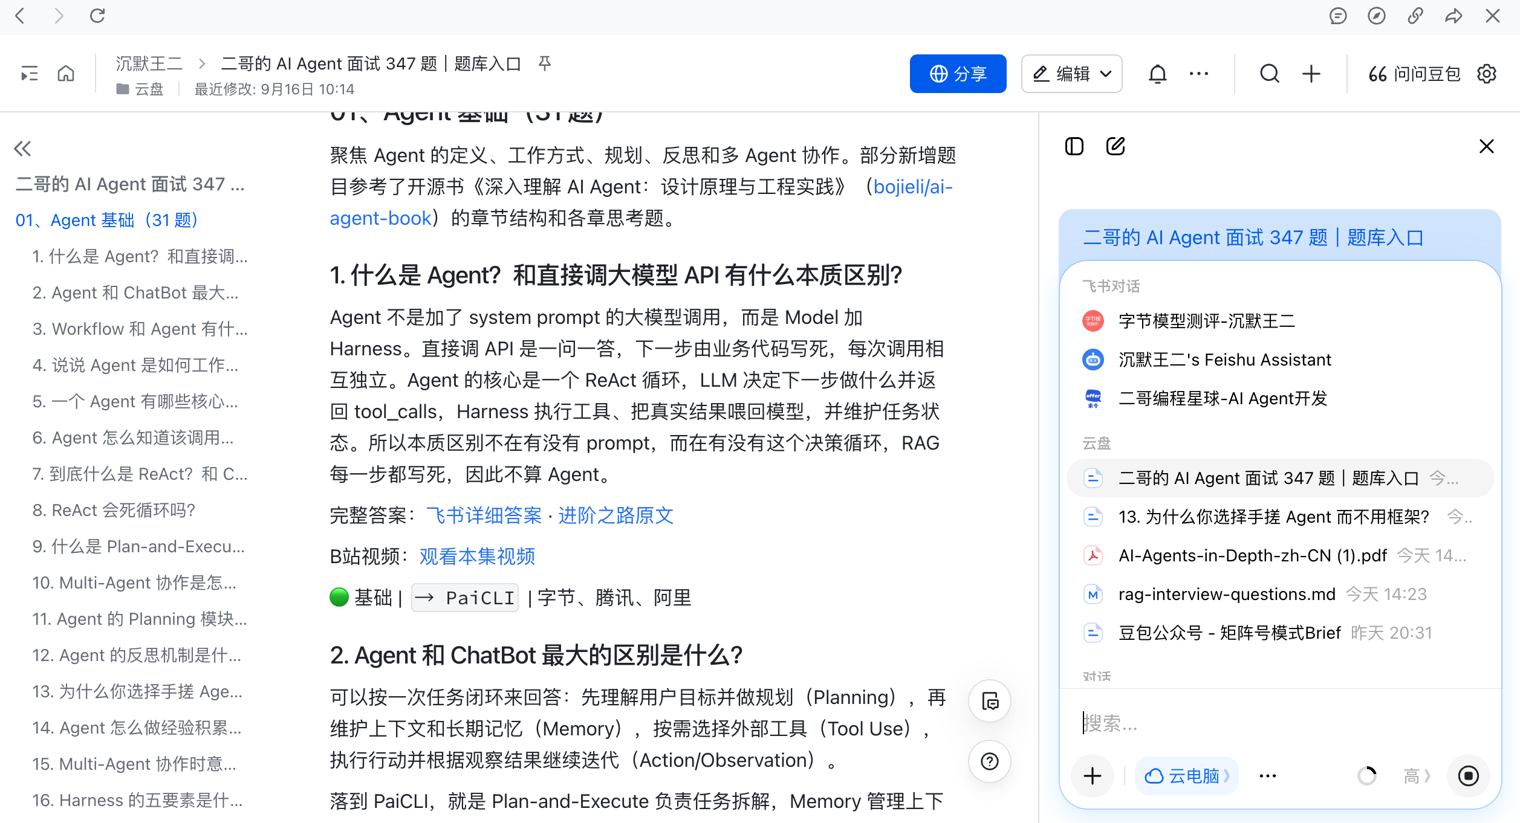Image resolution: width=1520 pixels, height=823 pixels.
Task: Pin the document with the pushpin icon
Action: 545,63
